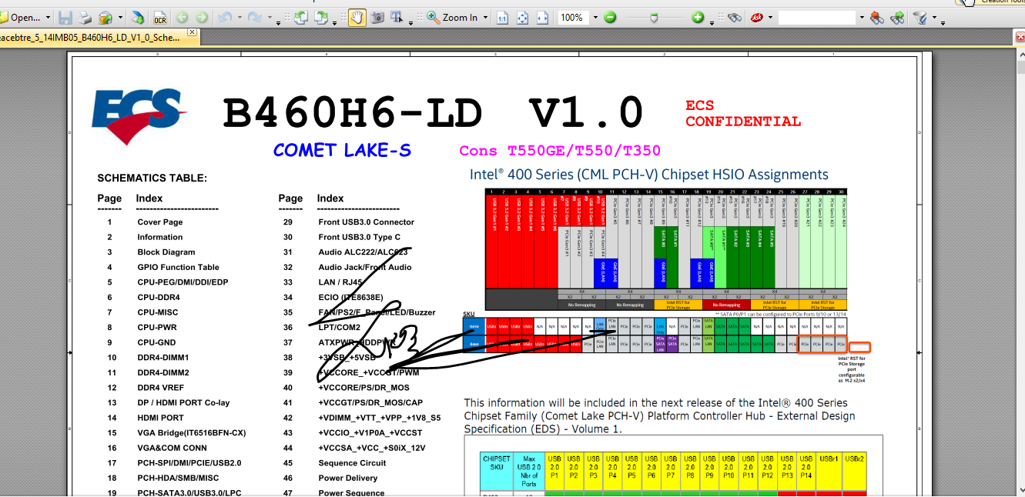This screenshot has width=1025, height=497.
Task: Click the scan-to-PDF scanner icon
Action: (x=137, y=18)
